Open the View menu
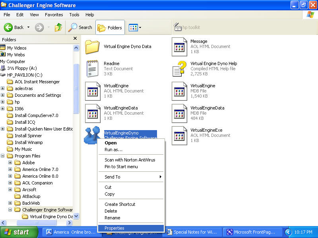This screenshot has width=318, height=238. click(x=34, y=15)
